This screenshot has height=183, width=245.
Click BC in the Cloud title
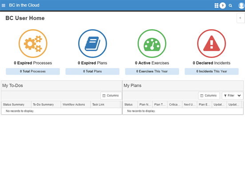pos(24,5)
